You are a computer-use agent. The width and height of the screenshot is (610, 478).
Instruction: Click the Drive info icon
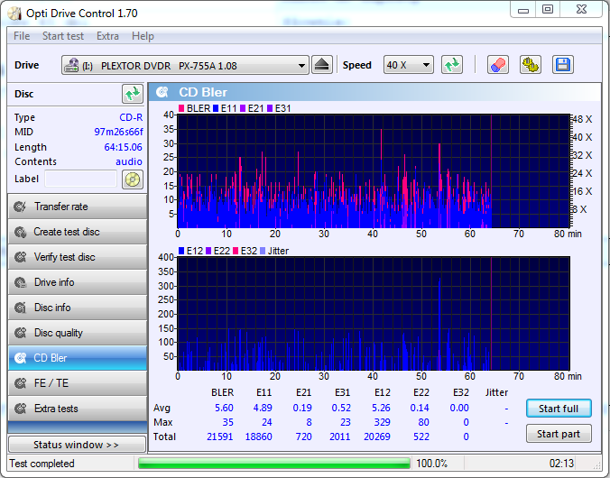pos(20,282)
